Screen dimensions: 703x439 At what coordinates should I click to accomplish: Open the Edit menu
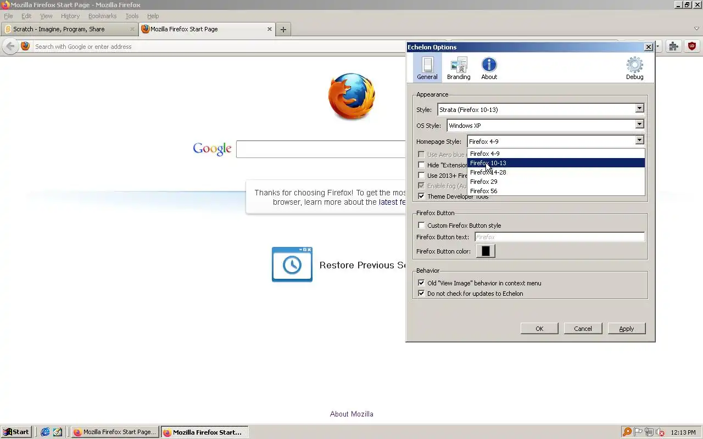[26, 16]
